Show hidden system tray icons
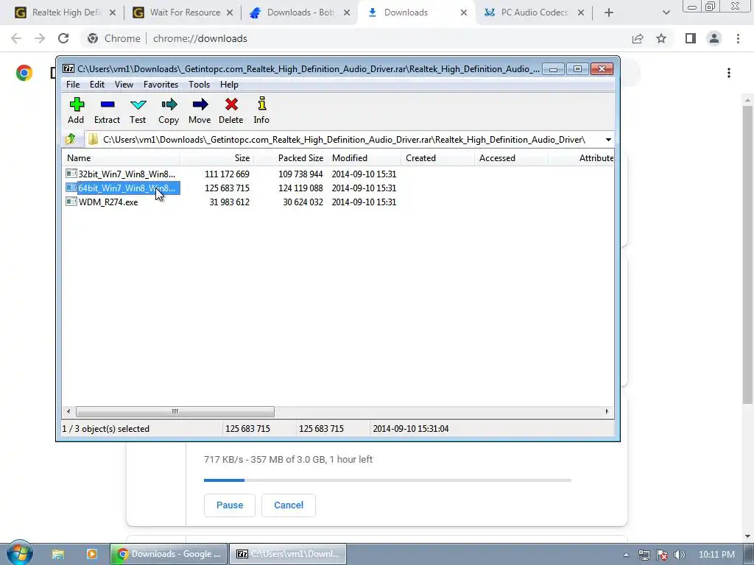Viewport: 754px width, 565px height. (626, 555)
